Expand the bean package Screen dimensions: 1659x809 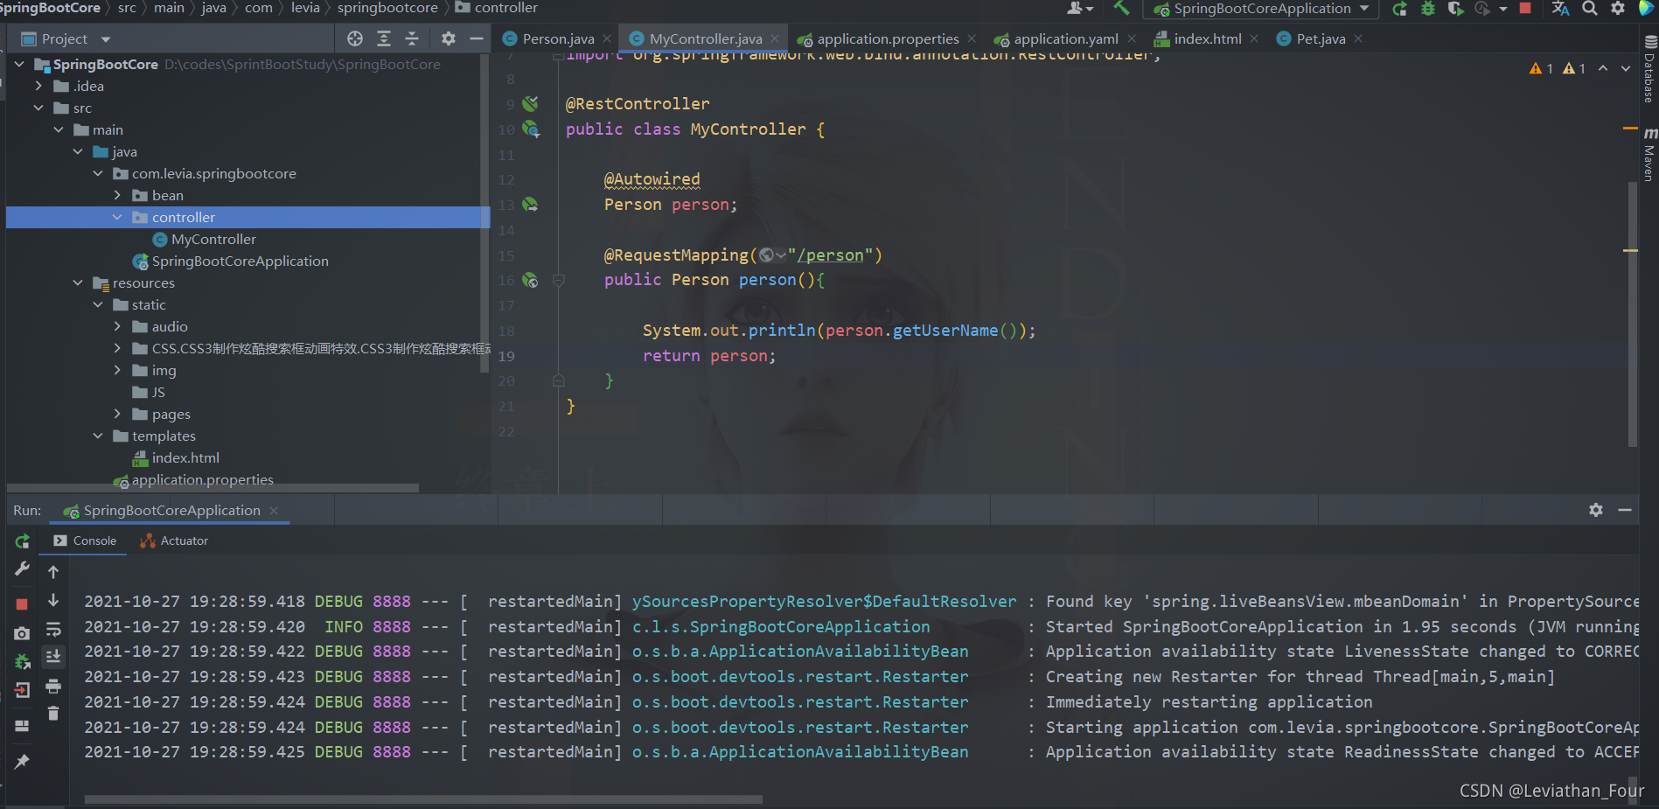117,195
